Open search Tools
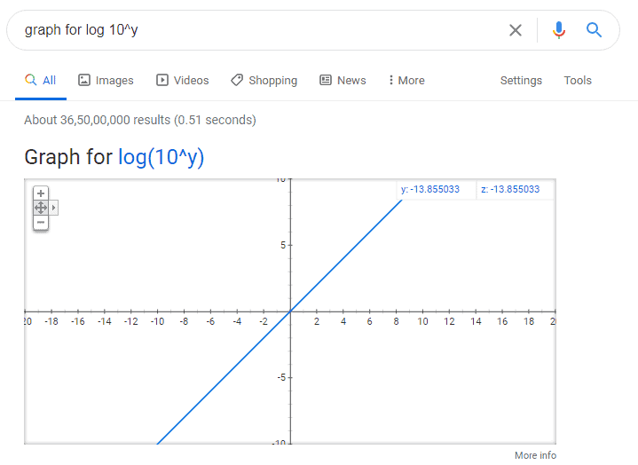This screenshot has height=465, width=638. [578, 81]
